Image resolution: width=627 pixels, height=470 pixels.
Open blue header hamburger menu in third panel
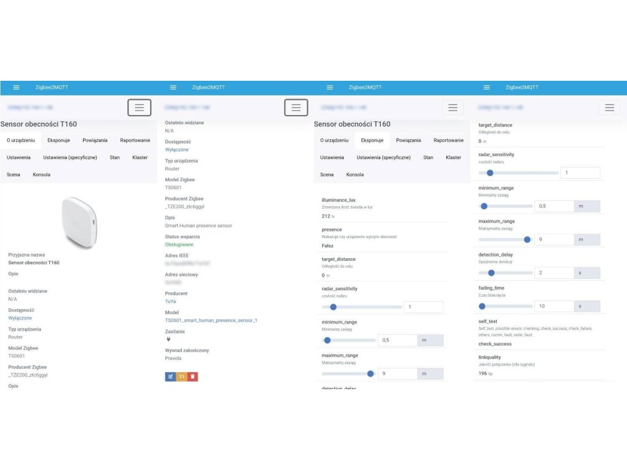tap(330, 88)
